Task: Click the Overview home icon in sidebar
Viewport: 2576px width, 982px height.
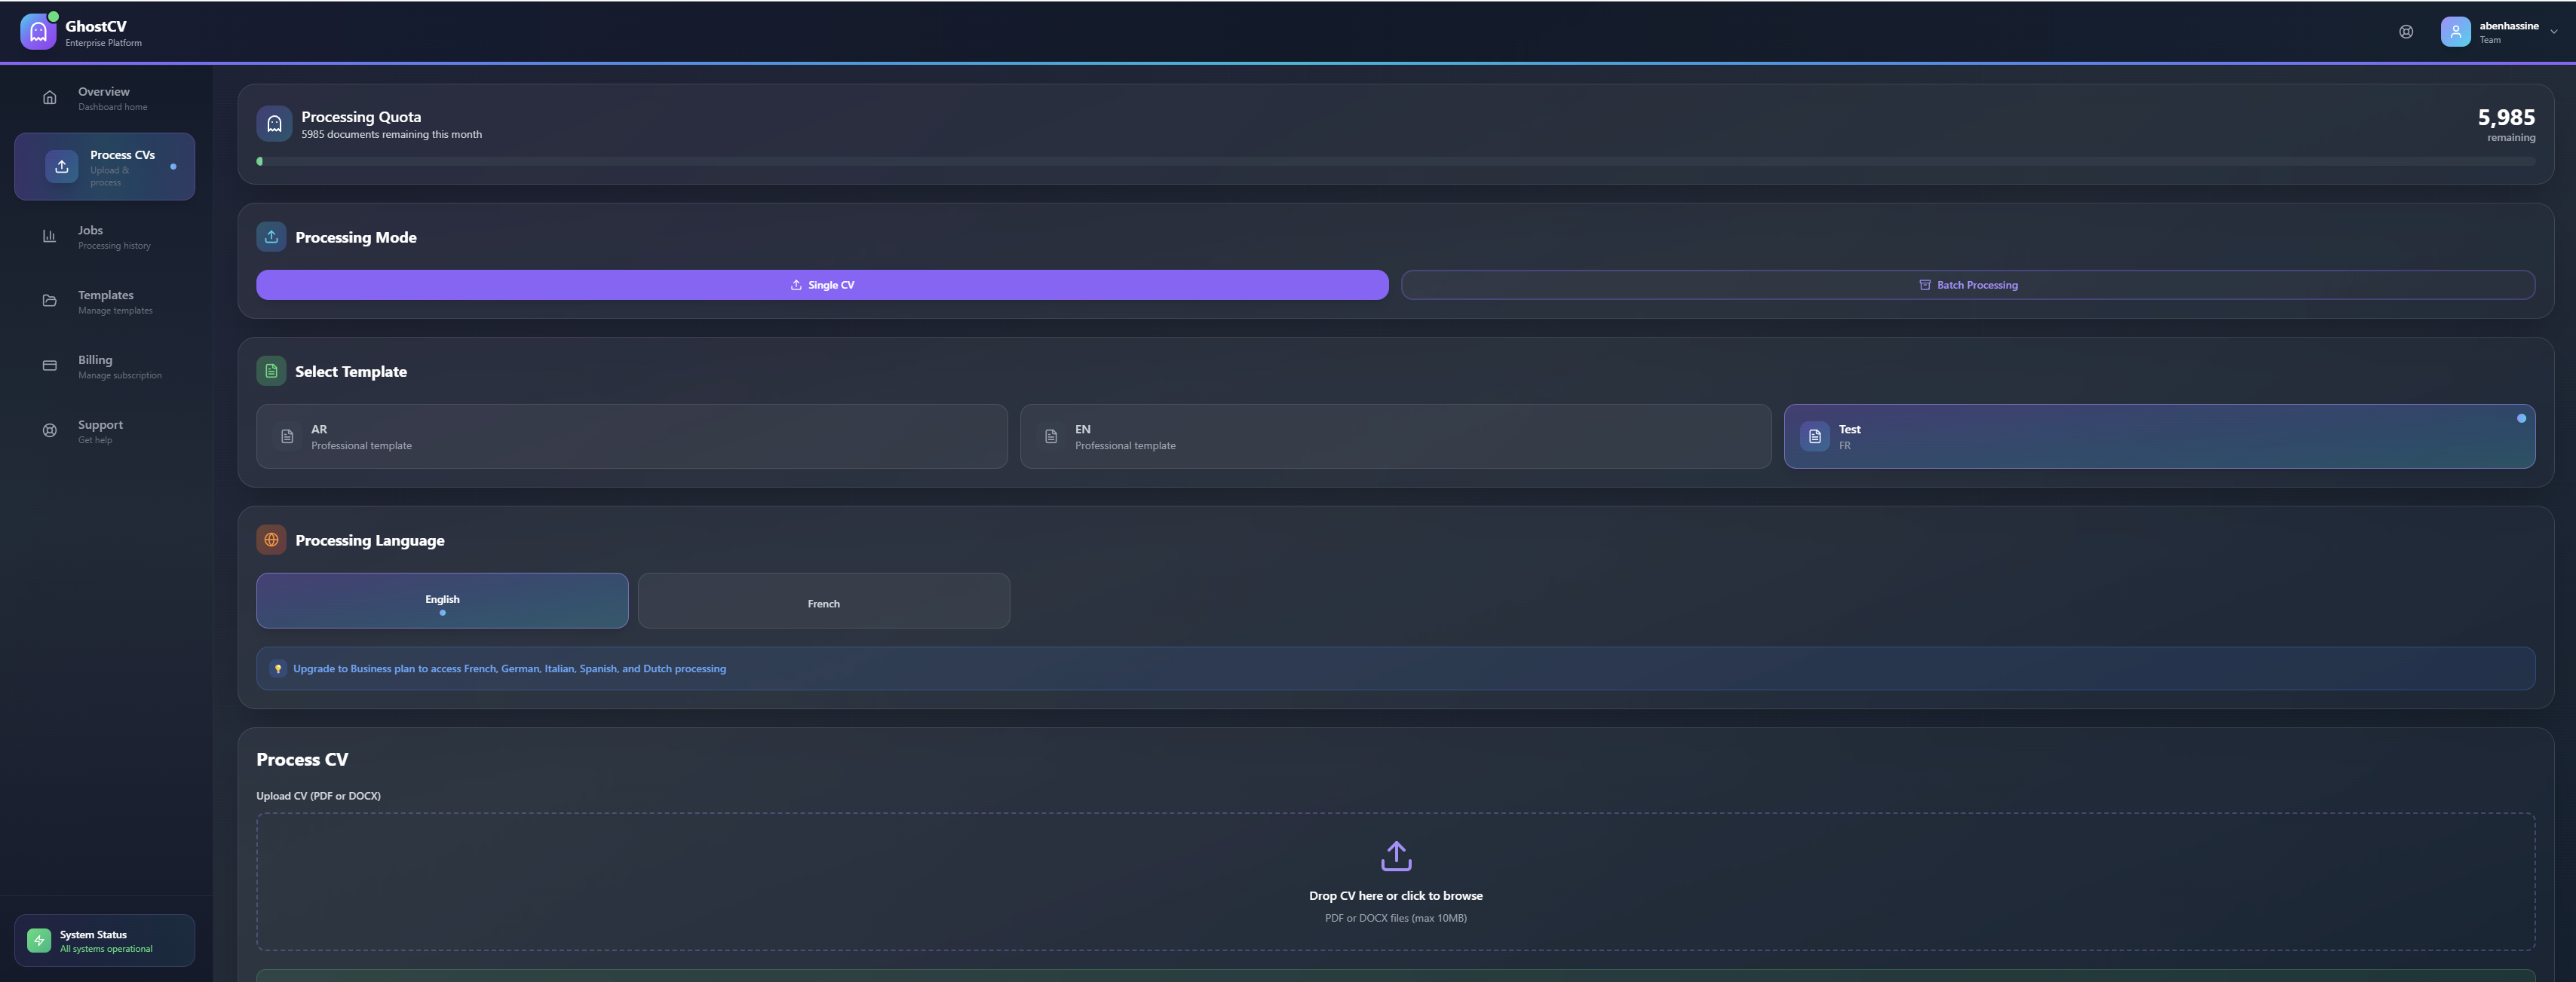Action: (x=50, y=98)
